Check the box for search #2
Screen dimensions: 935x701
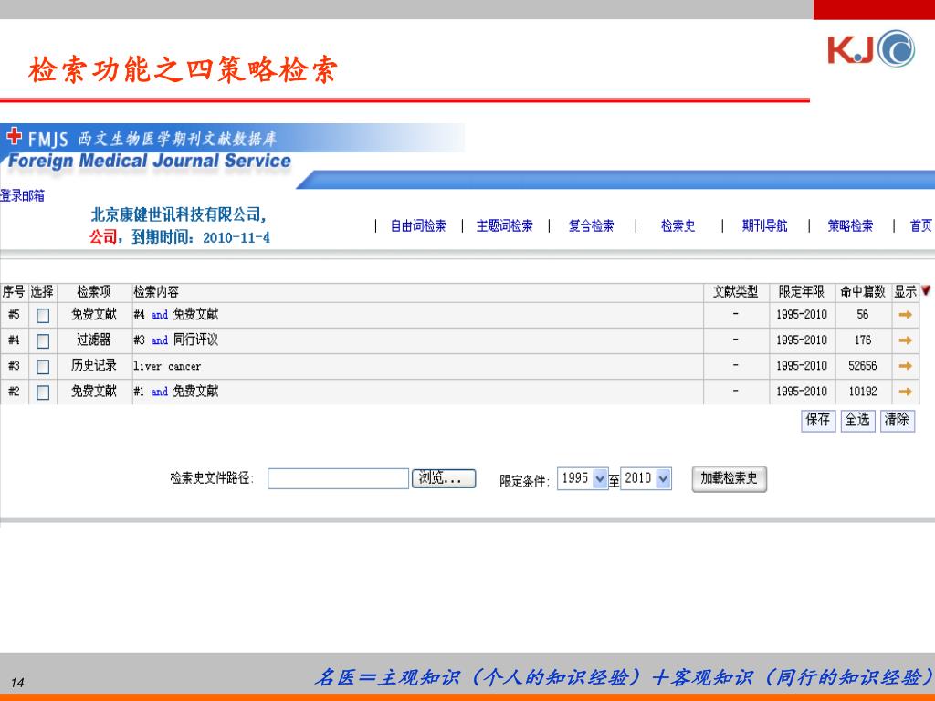[x=43, y=392]
